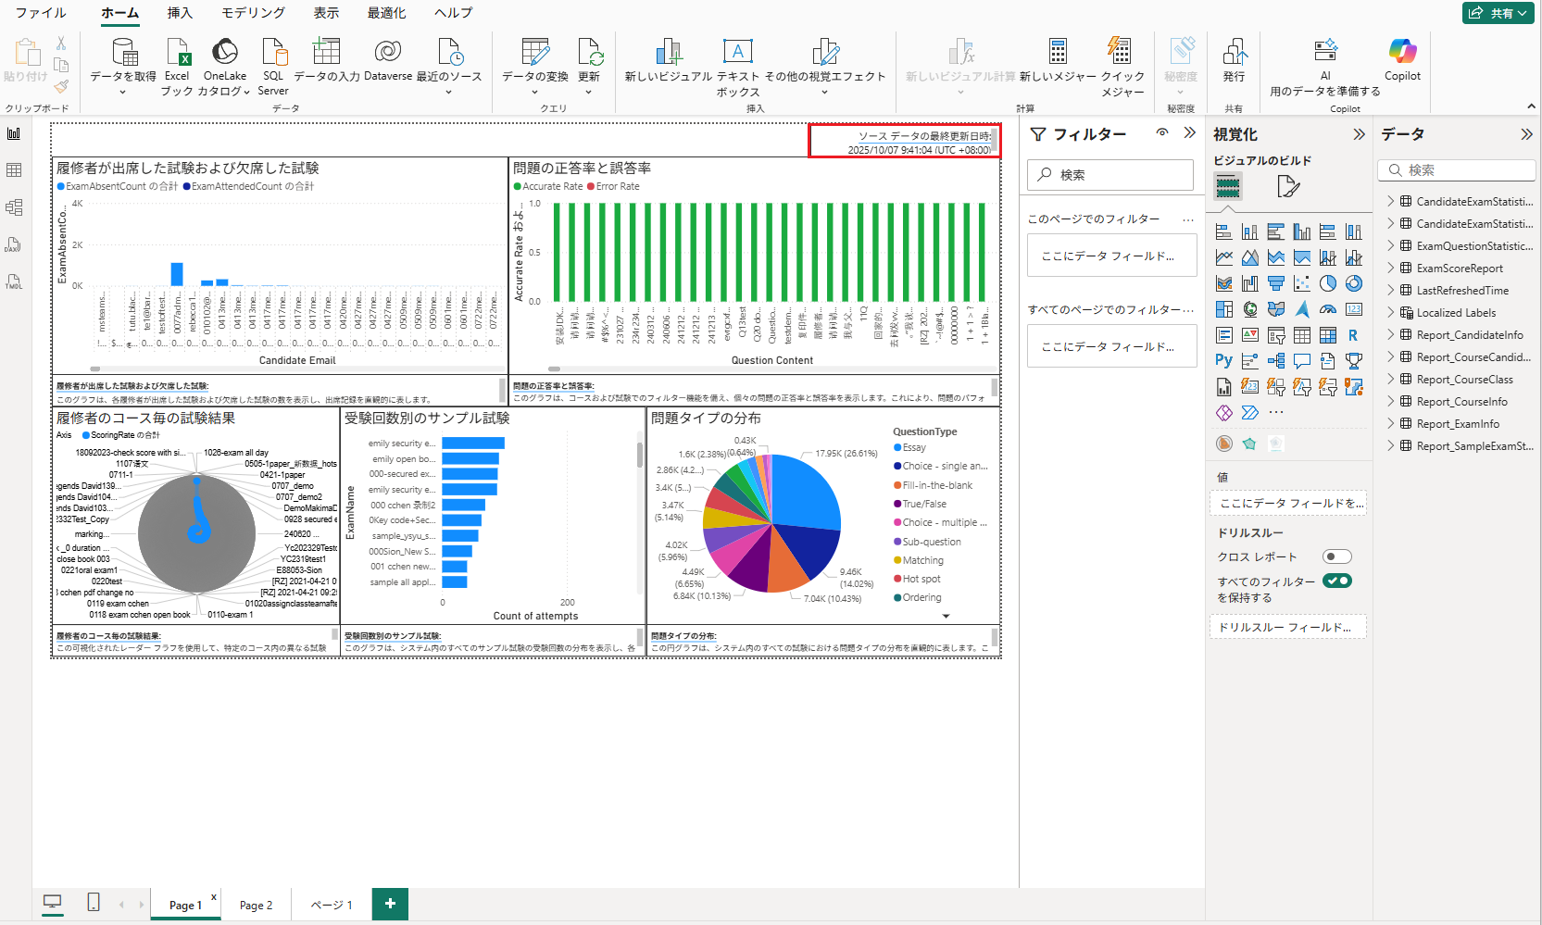Disable the すべてのフィルターを保持する toggle
The width and height of the screenshot is (1542, 925).
(1336, 581)
